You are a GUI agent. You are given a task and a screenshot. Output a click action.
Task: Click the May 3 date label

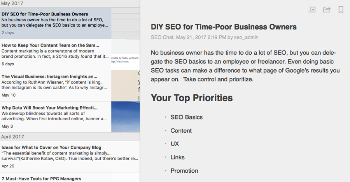7,126
